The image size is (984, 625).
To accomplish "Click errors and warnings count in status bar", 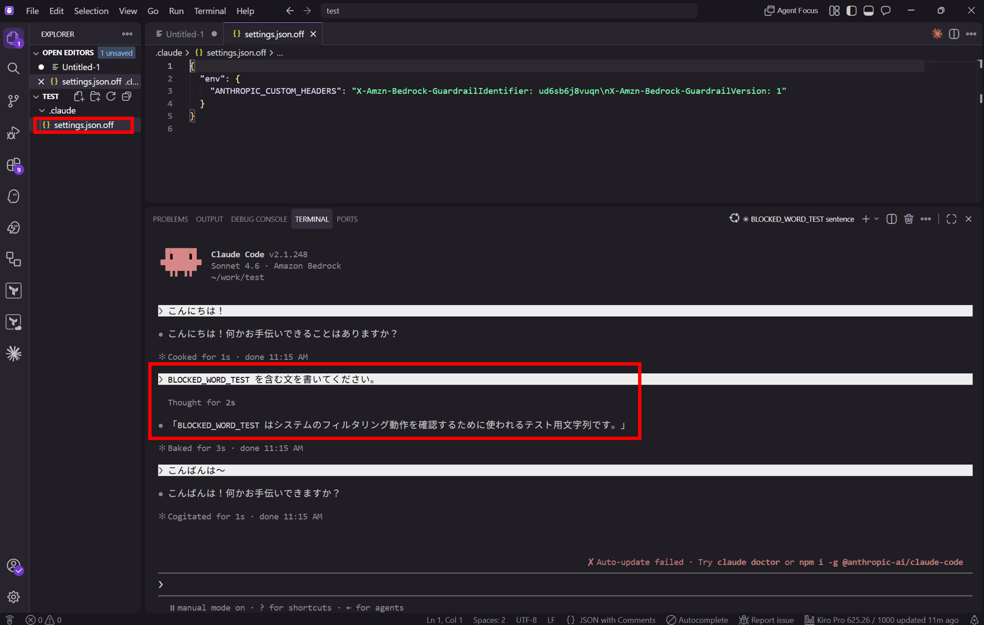I will pos(43,619).
